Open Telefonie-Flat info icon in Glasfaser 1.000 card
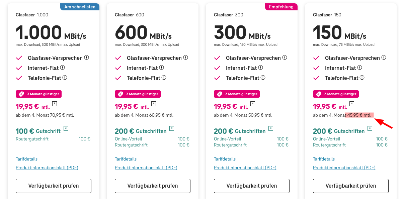This screenshot has width=401, height=199. [x=65, y=77]
